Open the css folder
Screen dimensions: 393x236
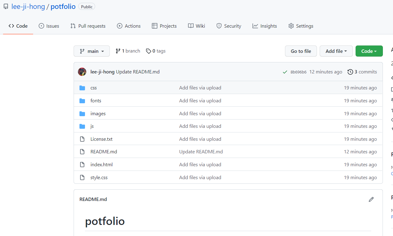pos(94,88)
